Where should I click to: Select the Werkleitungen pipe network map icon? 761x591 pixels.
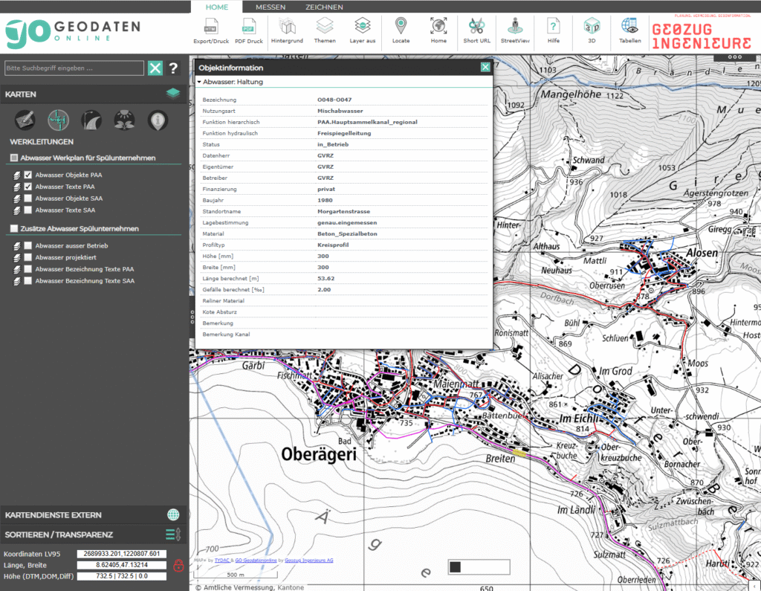pos(58,119)
